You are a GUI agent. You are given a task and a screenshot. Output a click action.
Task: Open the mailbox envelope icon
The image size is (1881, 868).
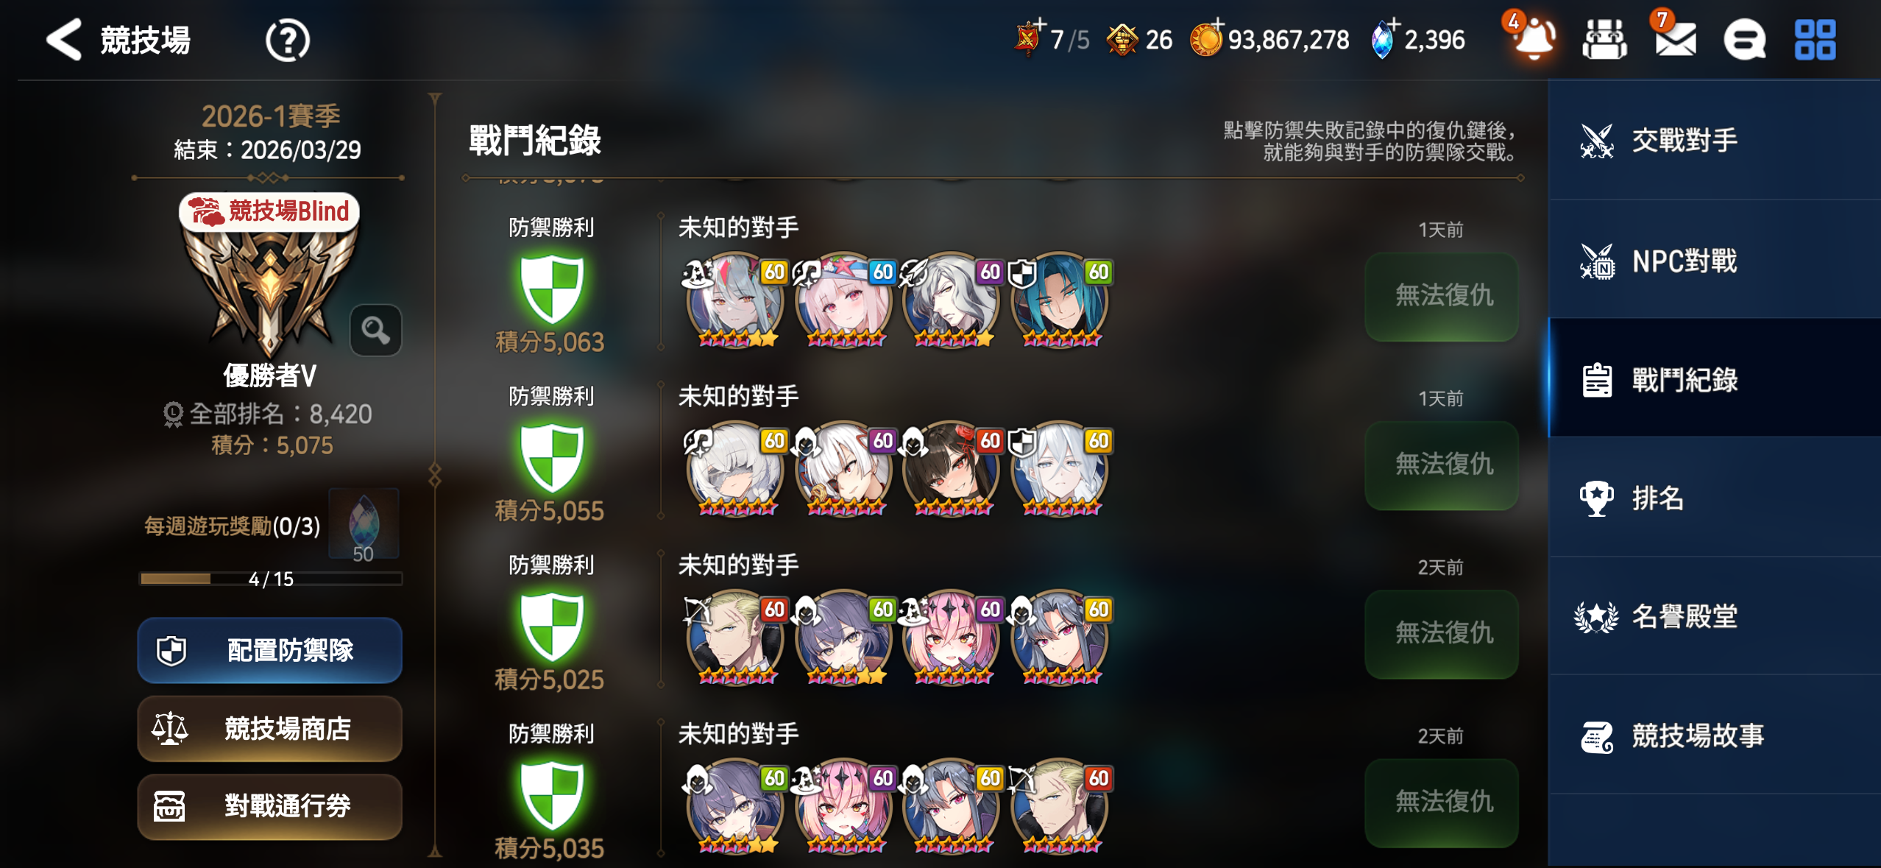coord(1675,39)
